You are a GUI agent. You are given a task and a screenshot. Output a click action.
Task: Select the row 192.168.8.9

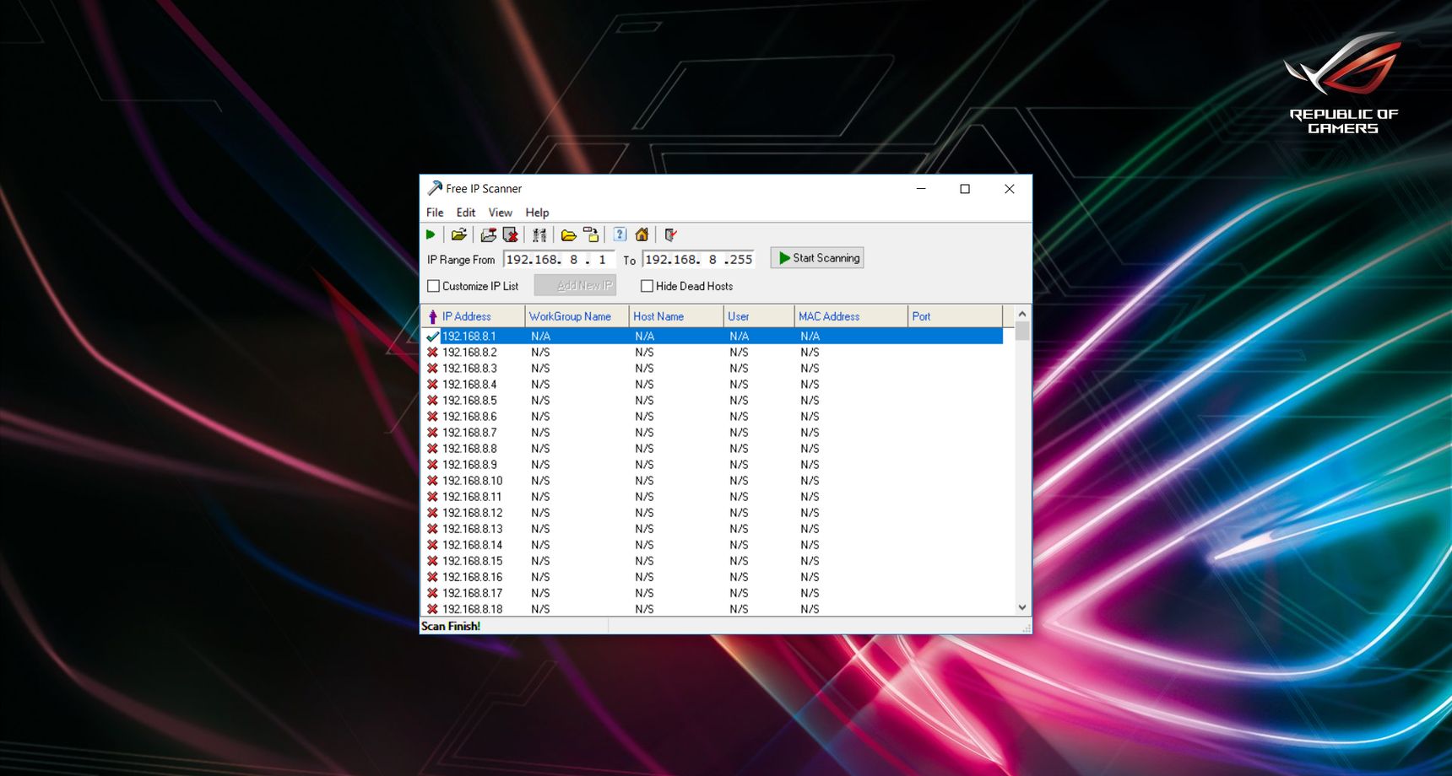tap(712, 464)
